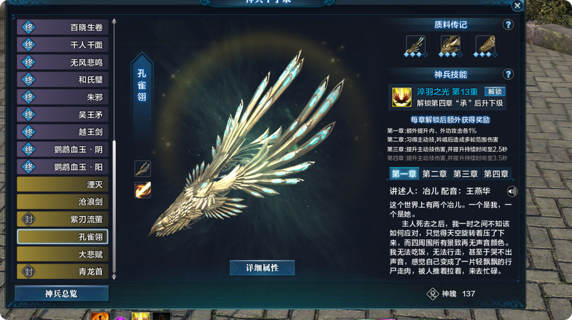Screen dimensions: 572x320
Task: Select the third 质料传记 feather icon
Action: tap(485, 46)
